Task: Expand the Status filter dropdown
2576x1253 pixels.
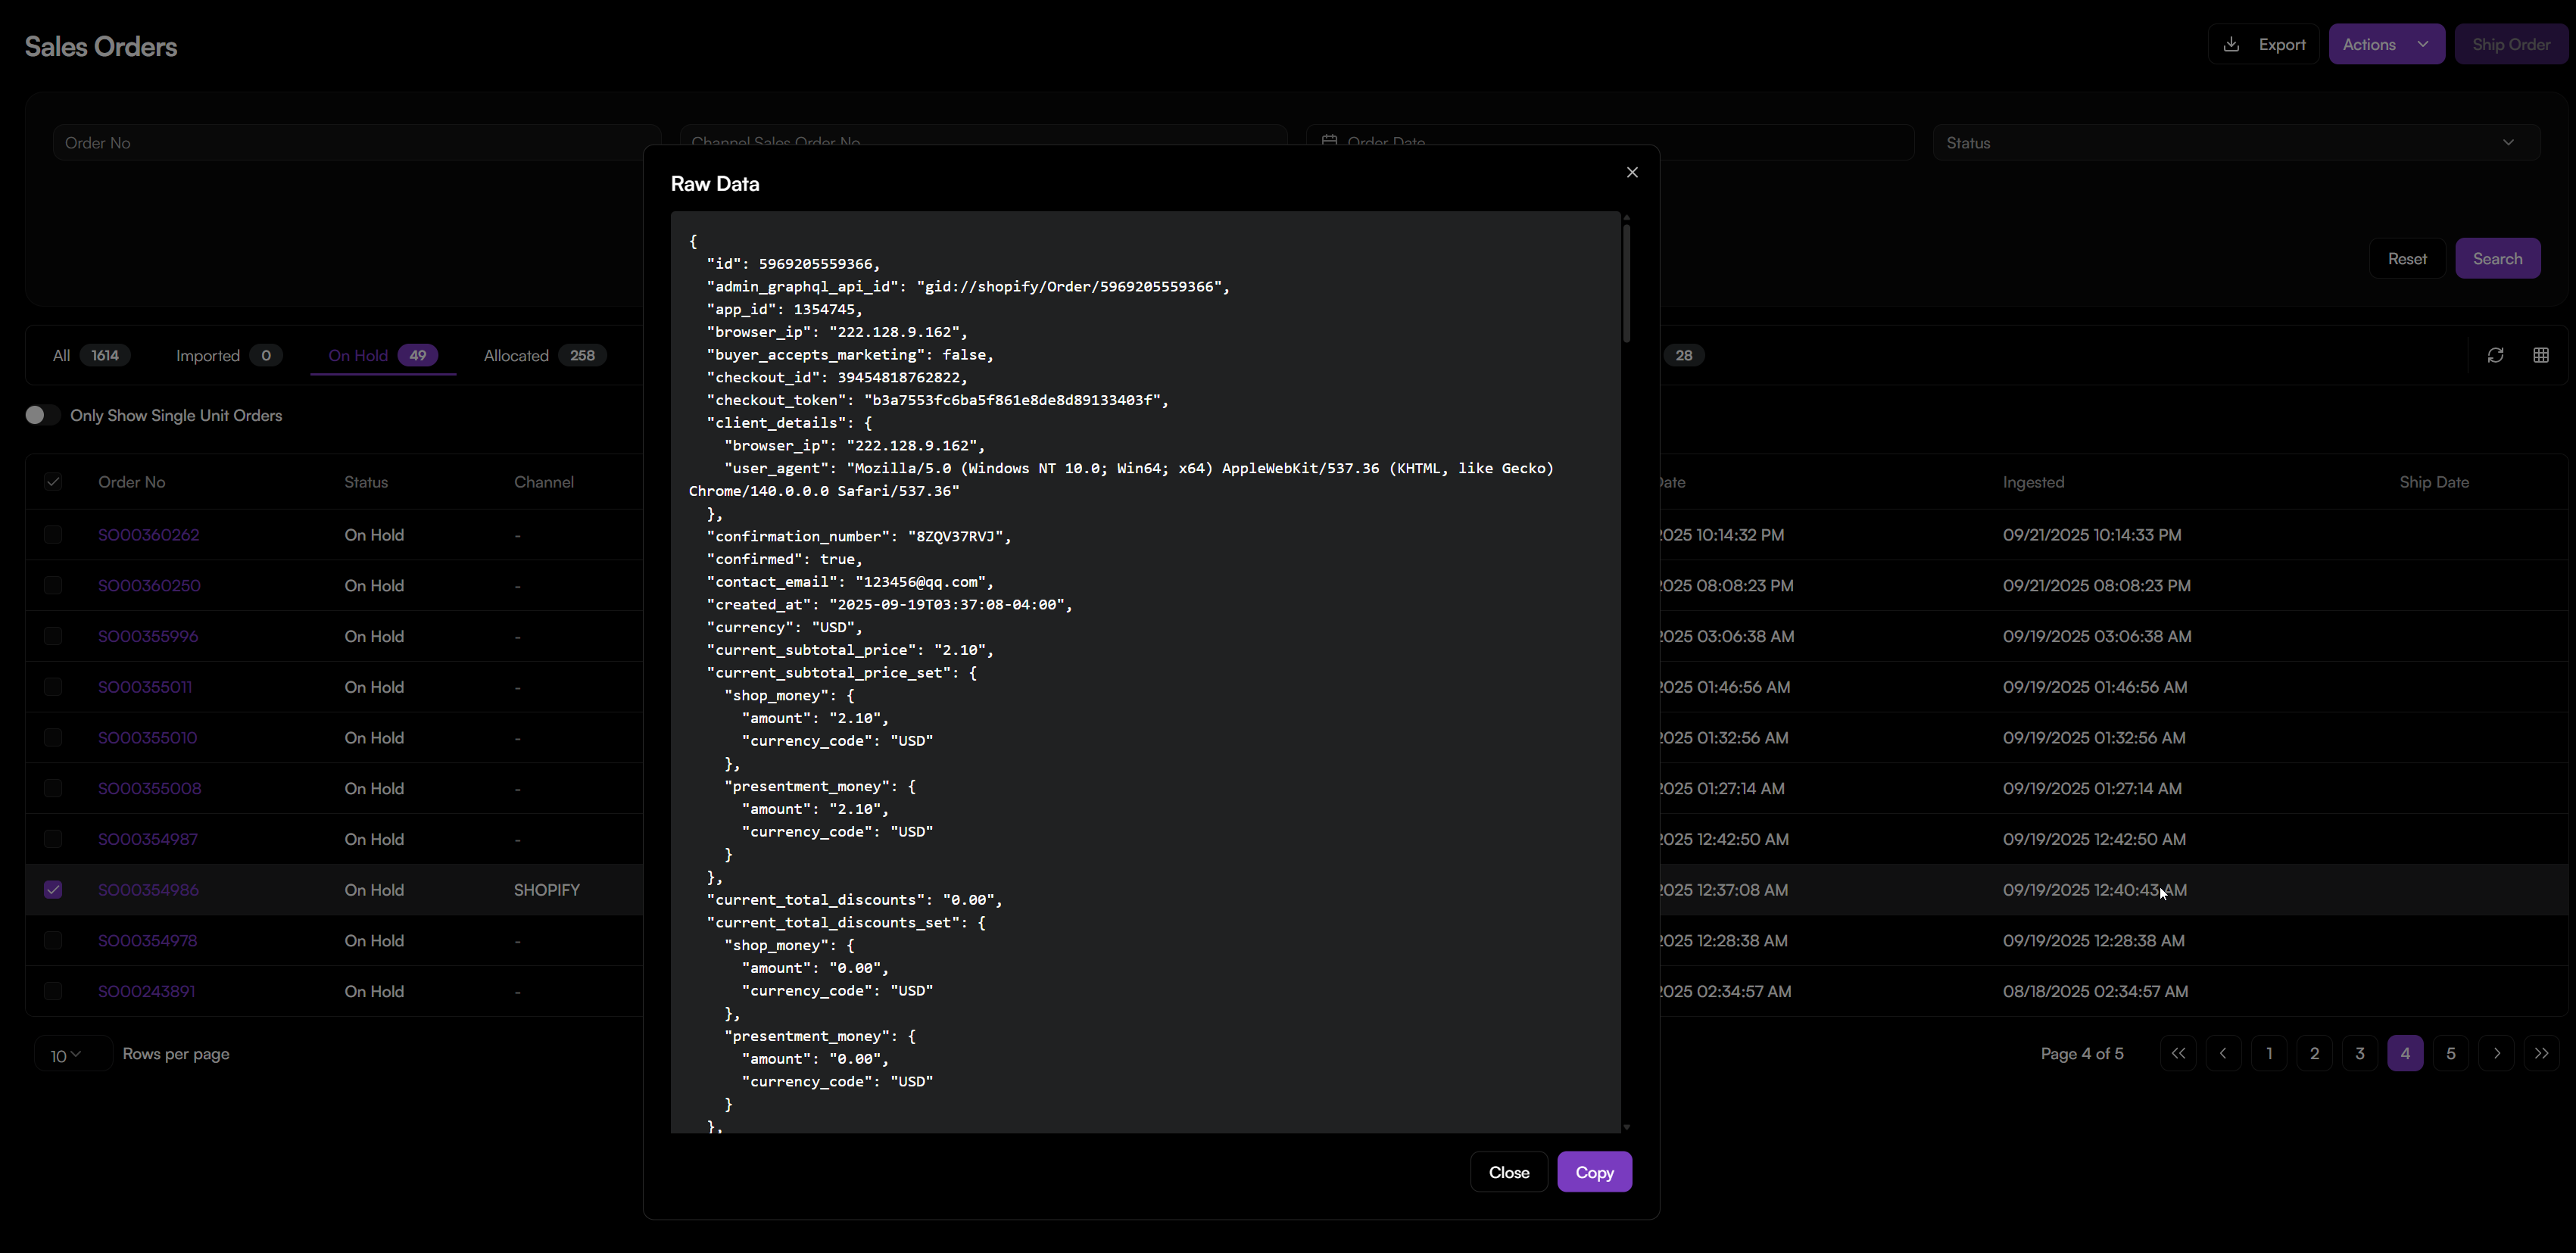Action: tap(2235, 142)
